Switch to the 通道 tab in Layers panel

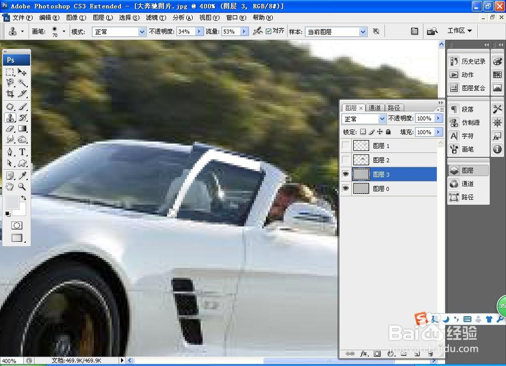point(374,108)
